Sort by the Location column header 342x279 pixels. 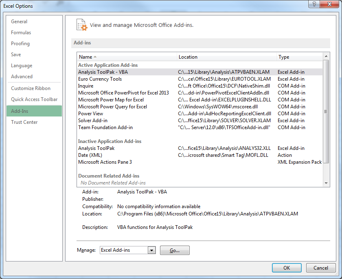pyautogui.click(x=227, y=57)
